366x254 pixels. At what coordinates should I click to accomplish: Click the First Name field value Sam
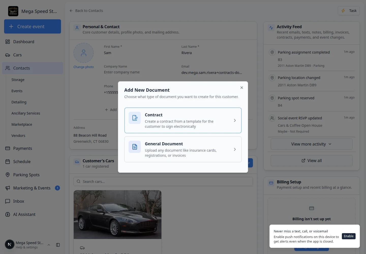point(108,53)
